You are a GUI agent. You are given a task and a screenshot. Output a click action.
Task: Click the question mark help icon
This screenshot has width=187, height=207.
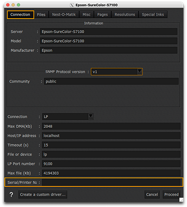[11, 194]
